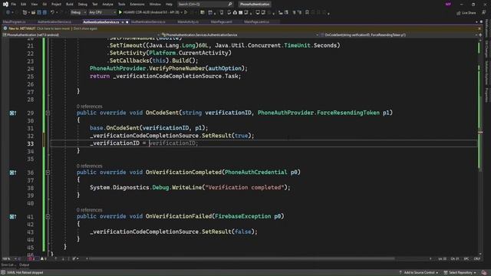
Task: Click the notifications bell icon
Action: [485, 273]
